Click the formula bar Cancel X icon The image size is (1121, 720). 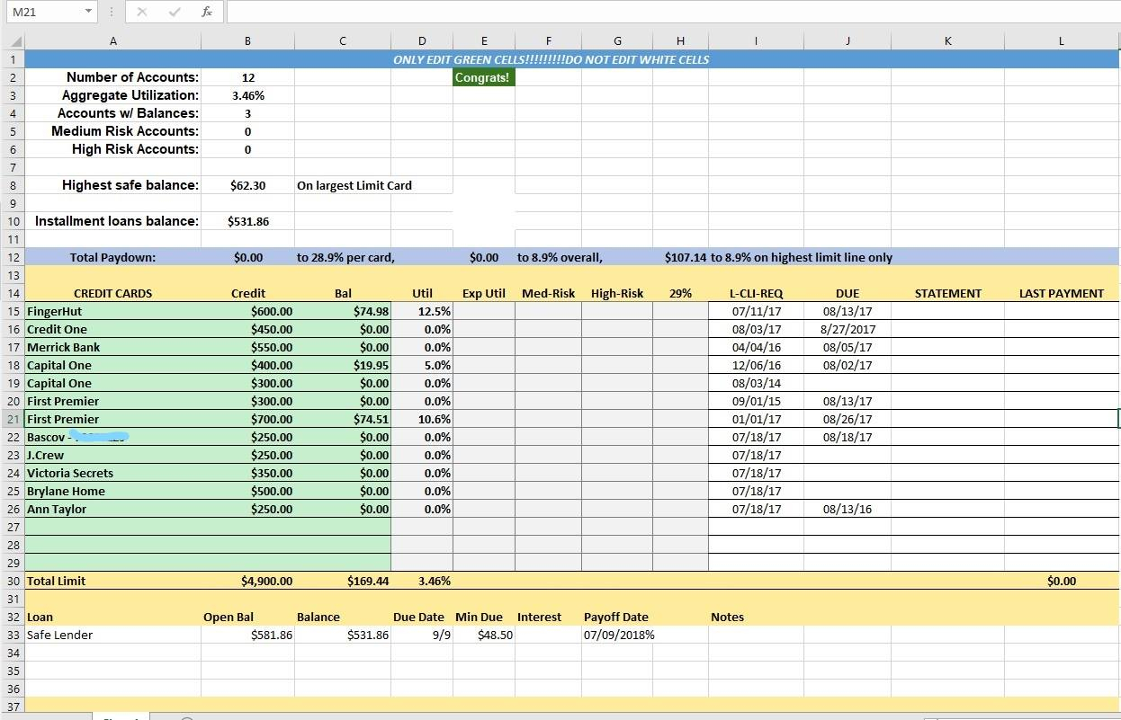pos(142,12)
